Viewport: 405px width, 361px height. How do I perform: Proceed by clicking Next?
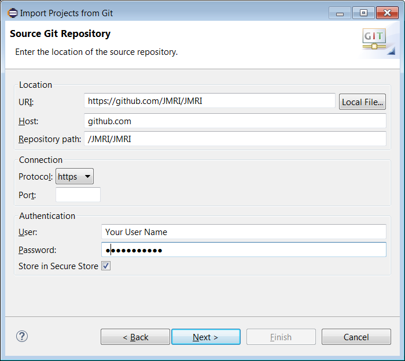click(205, 337)
